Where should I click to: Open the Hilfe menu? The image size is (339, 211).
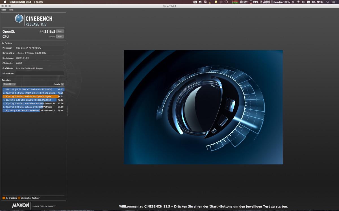[11, 10]
